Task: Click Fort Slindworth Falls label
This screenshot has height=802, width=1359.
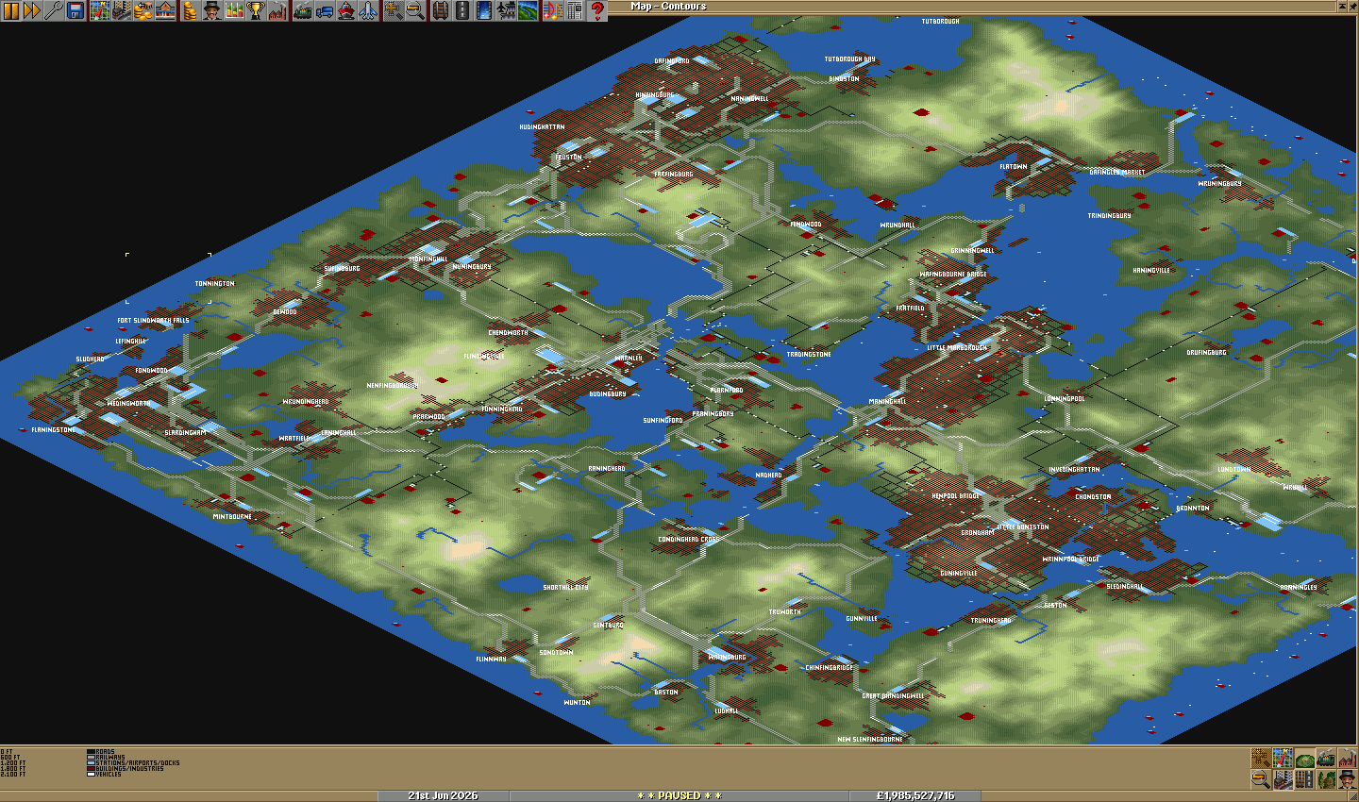Action: tap(153, 321)
